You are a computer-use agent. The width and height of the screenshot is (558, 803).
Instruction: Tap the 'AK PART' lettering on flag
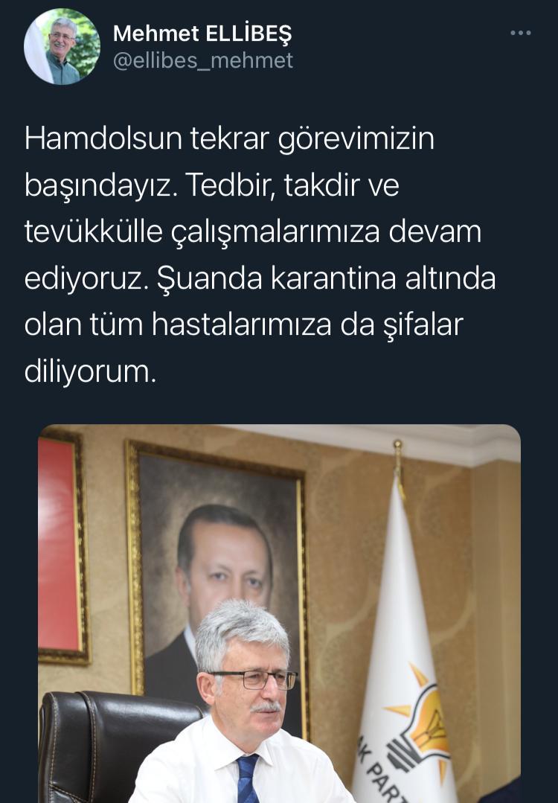[384, 780]
